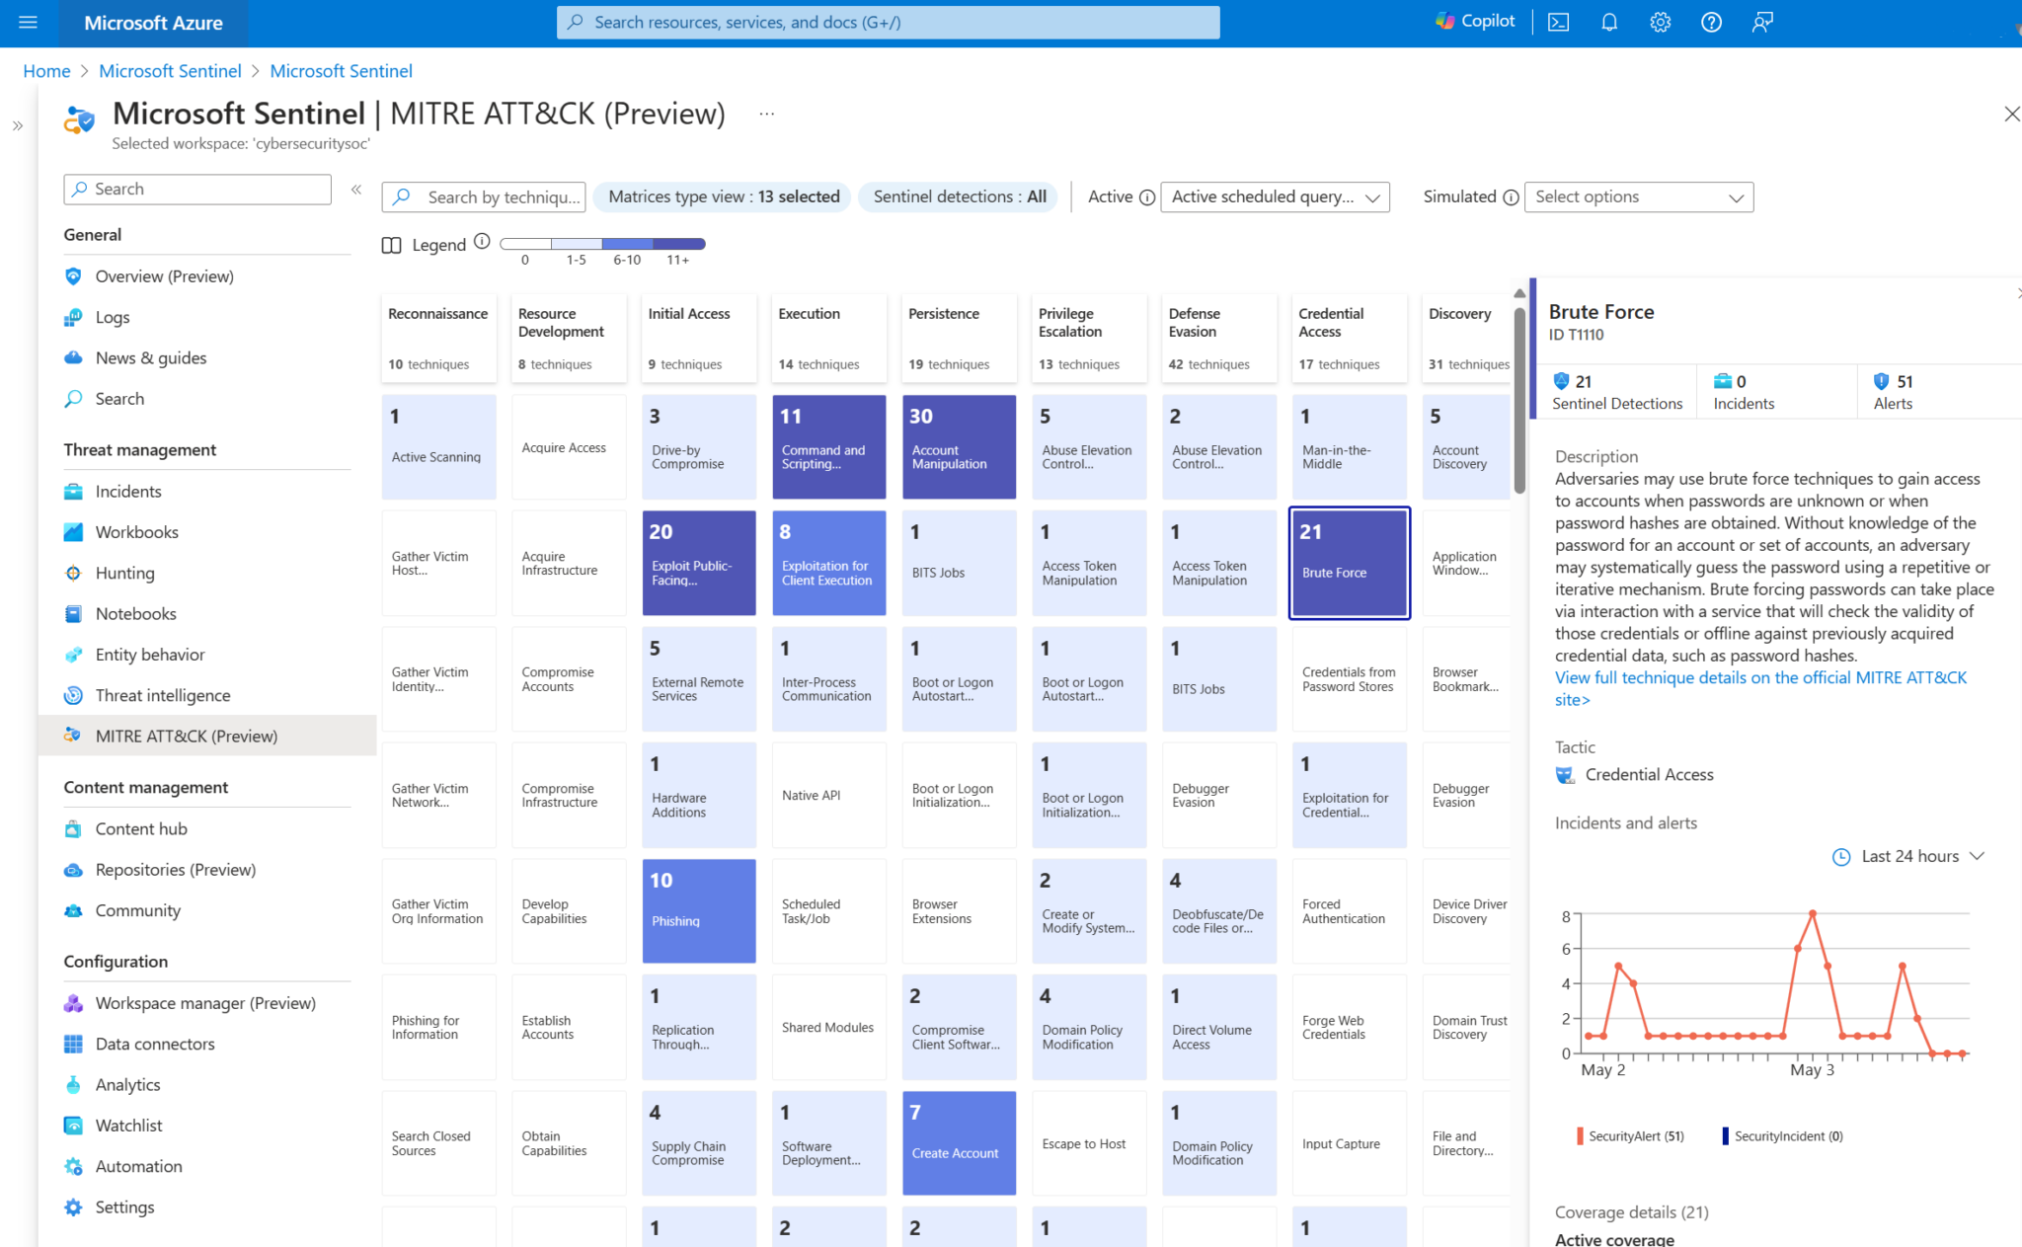
Task: Click the Community sidebar icon
Action: [x=73, y=910]
